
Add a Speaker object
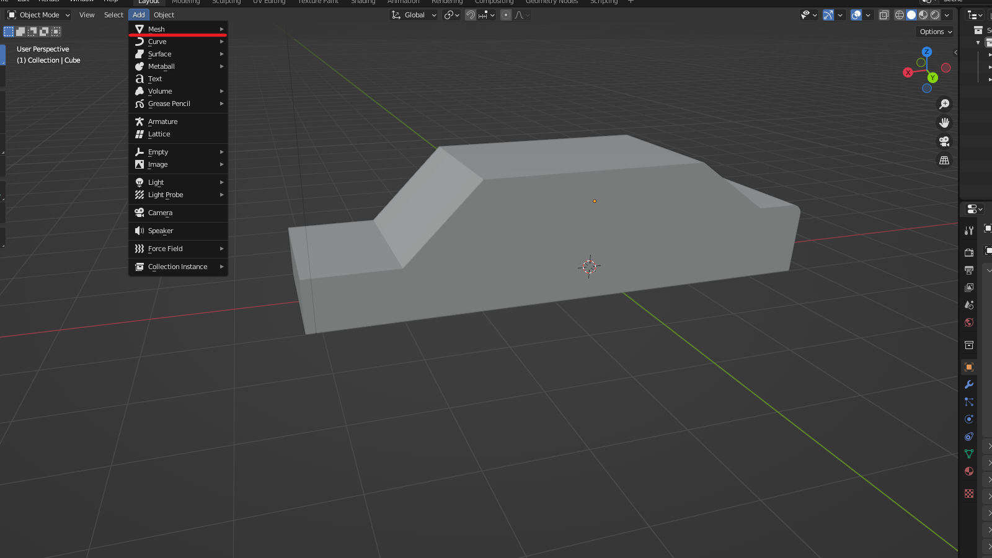179,231
